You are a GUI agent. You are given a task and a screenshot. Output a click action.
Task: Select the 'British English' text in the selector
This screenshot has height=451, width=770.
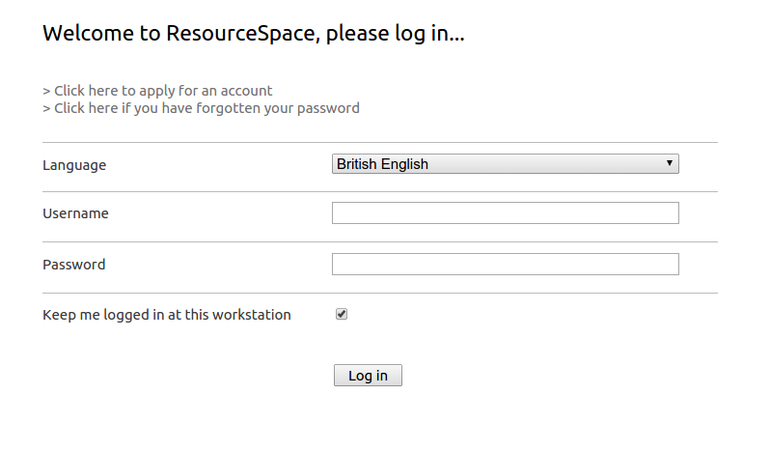point(382,163)
